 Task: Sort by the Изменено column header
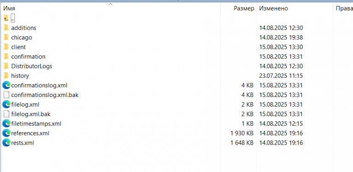273,9
